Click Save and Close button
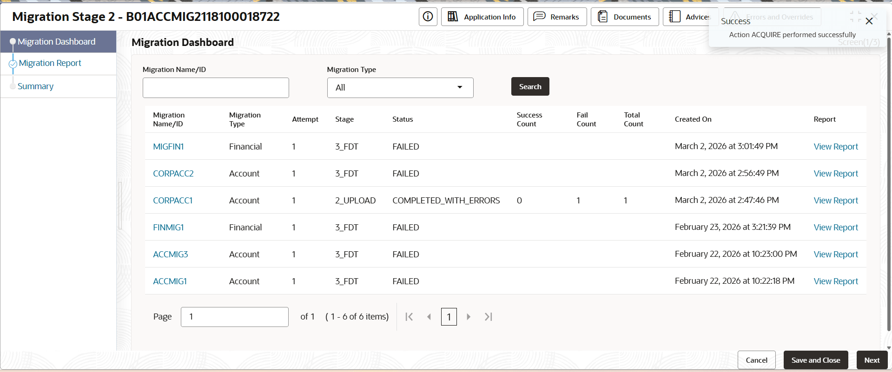 (816, 360)
